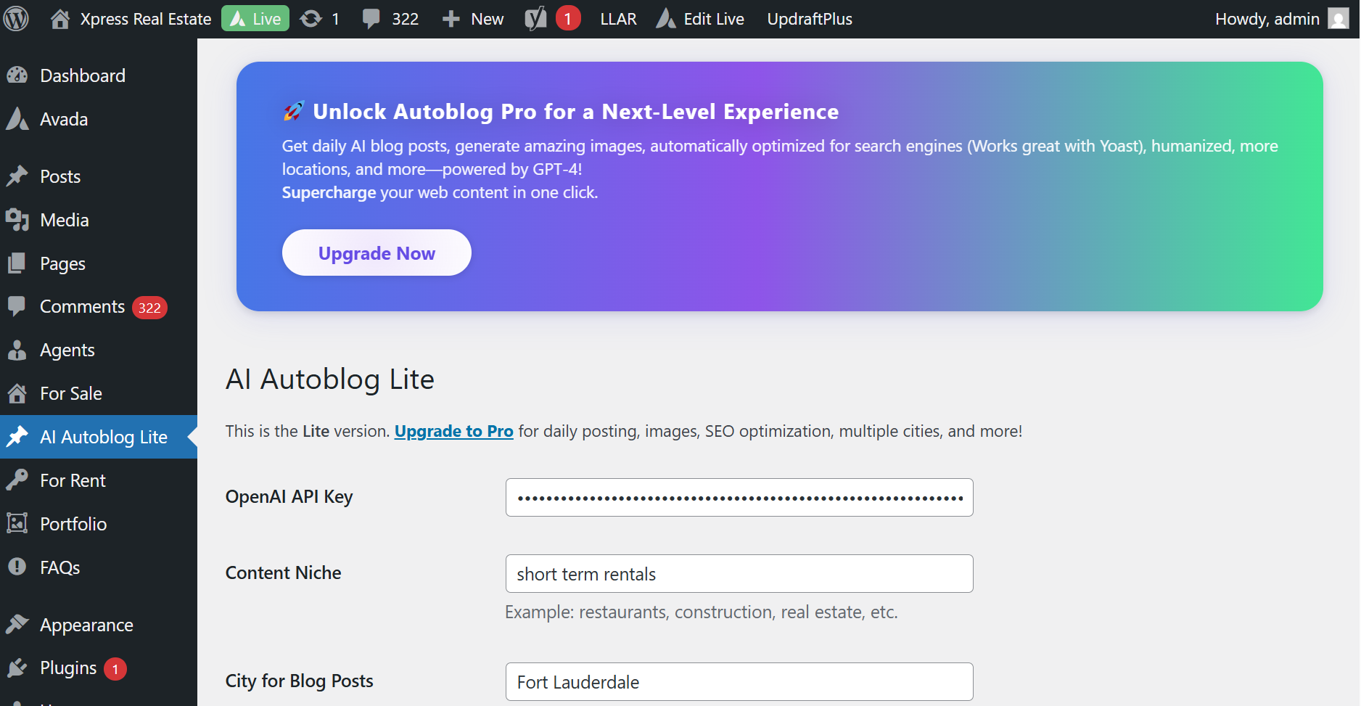Open Posts in the sidebar
Image resolution: width=1361 pixels, height=706 pixels.
60,176
